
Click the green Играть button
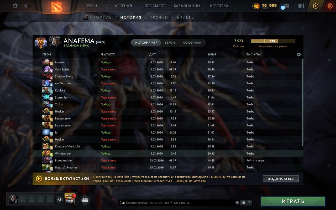(x=293, y=201)
